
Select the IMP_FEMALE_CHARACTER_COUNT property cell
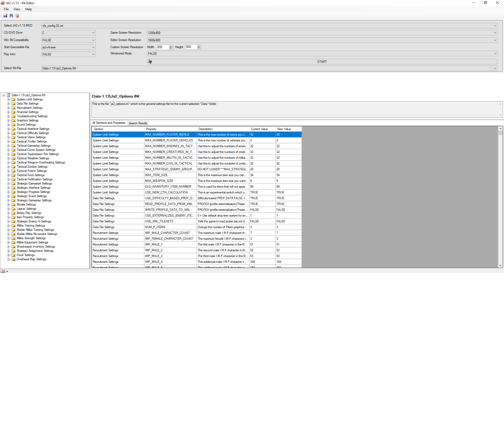170,239
